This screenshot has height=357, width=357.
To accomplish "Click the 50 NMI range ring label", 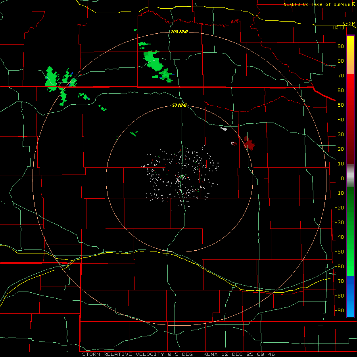I will [179, 105].
